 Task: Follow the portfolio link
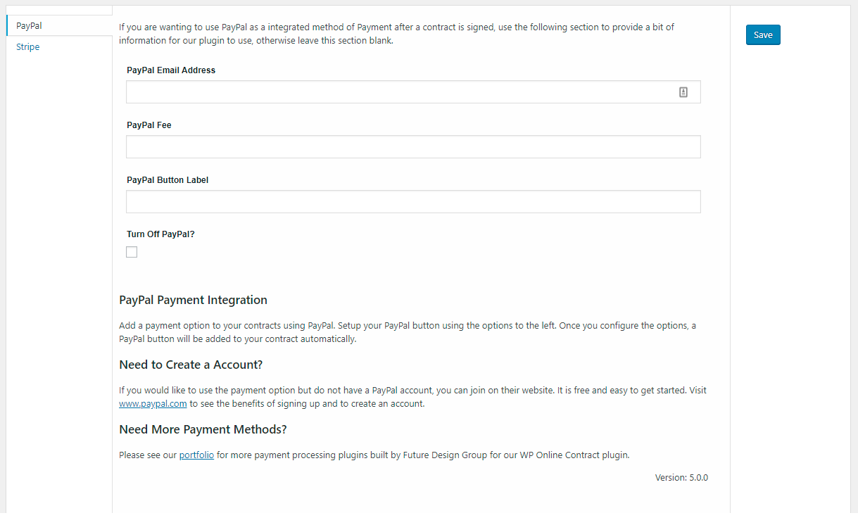tap(196, 455)
